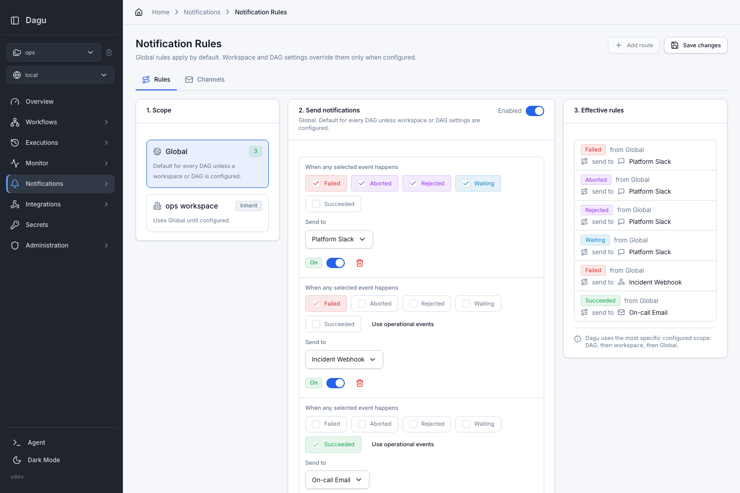
Task: Click the Dark Mode moon icon
Action: [x=17, y=460]
